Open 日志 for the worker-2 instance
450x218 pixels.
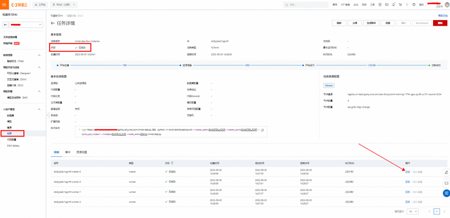coord(407,202)
